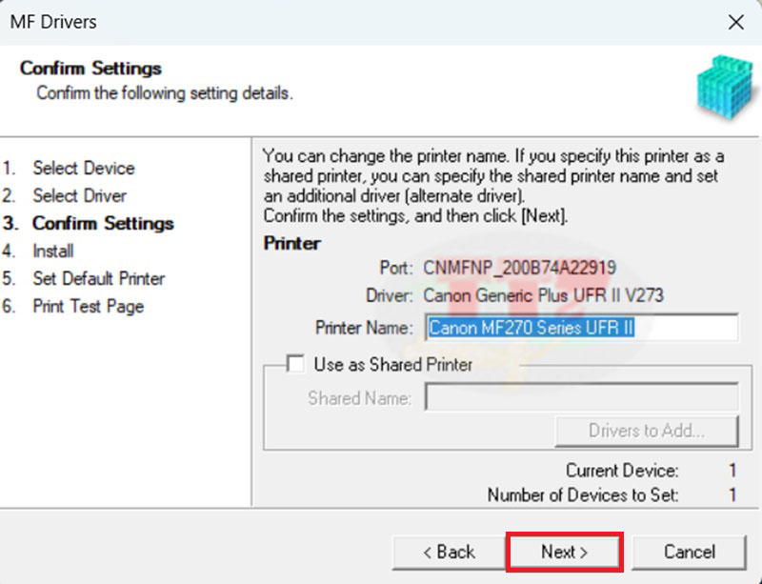The height and width of the screenshot is (584, 762).
Task: Go back with the Back button
Action: [x=448, y=552]
